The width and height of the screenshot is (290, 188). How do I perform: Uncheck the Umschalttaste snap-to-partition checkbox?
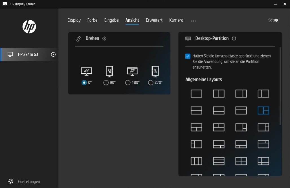(x=188, y=56)
